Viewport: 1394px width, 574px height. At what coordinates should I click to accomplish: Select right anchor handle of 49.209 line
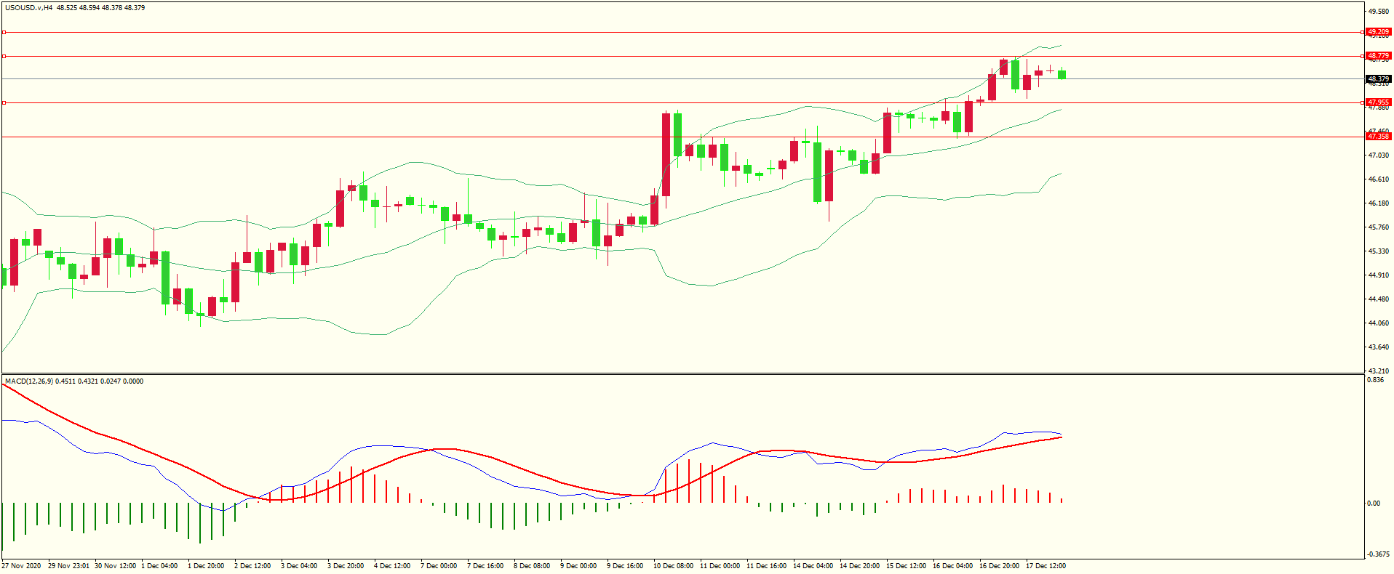click(1362, 32)
